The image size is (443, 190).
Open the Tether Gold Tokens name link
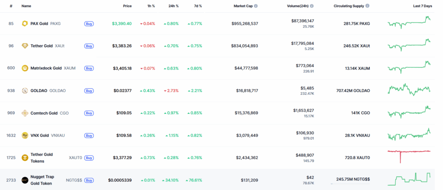(42, 158)
